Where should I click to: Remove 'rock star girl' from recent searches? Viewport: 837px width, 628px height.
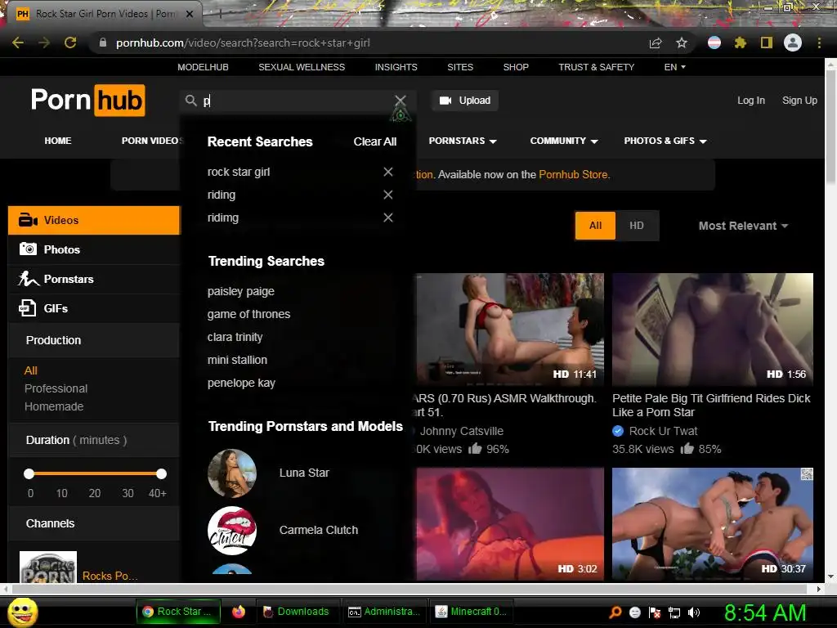[x=388, y=172]
